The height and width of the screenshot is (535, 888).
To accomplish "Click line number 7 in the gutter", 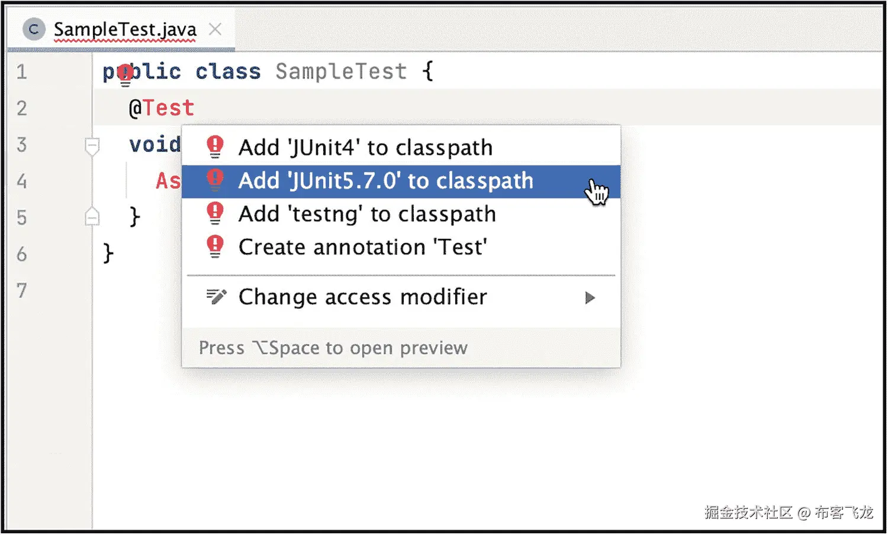I will (x=22, y=290).
